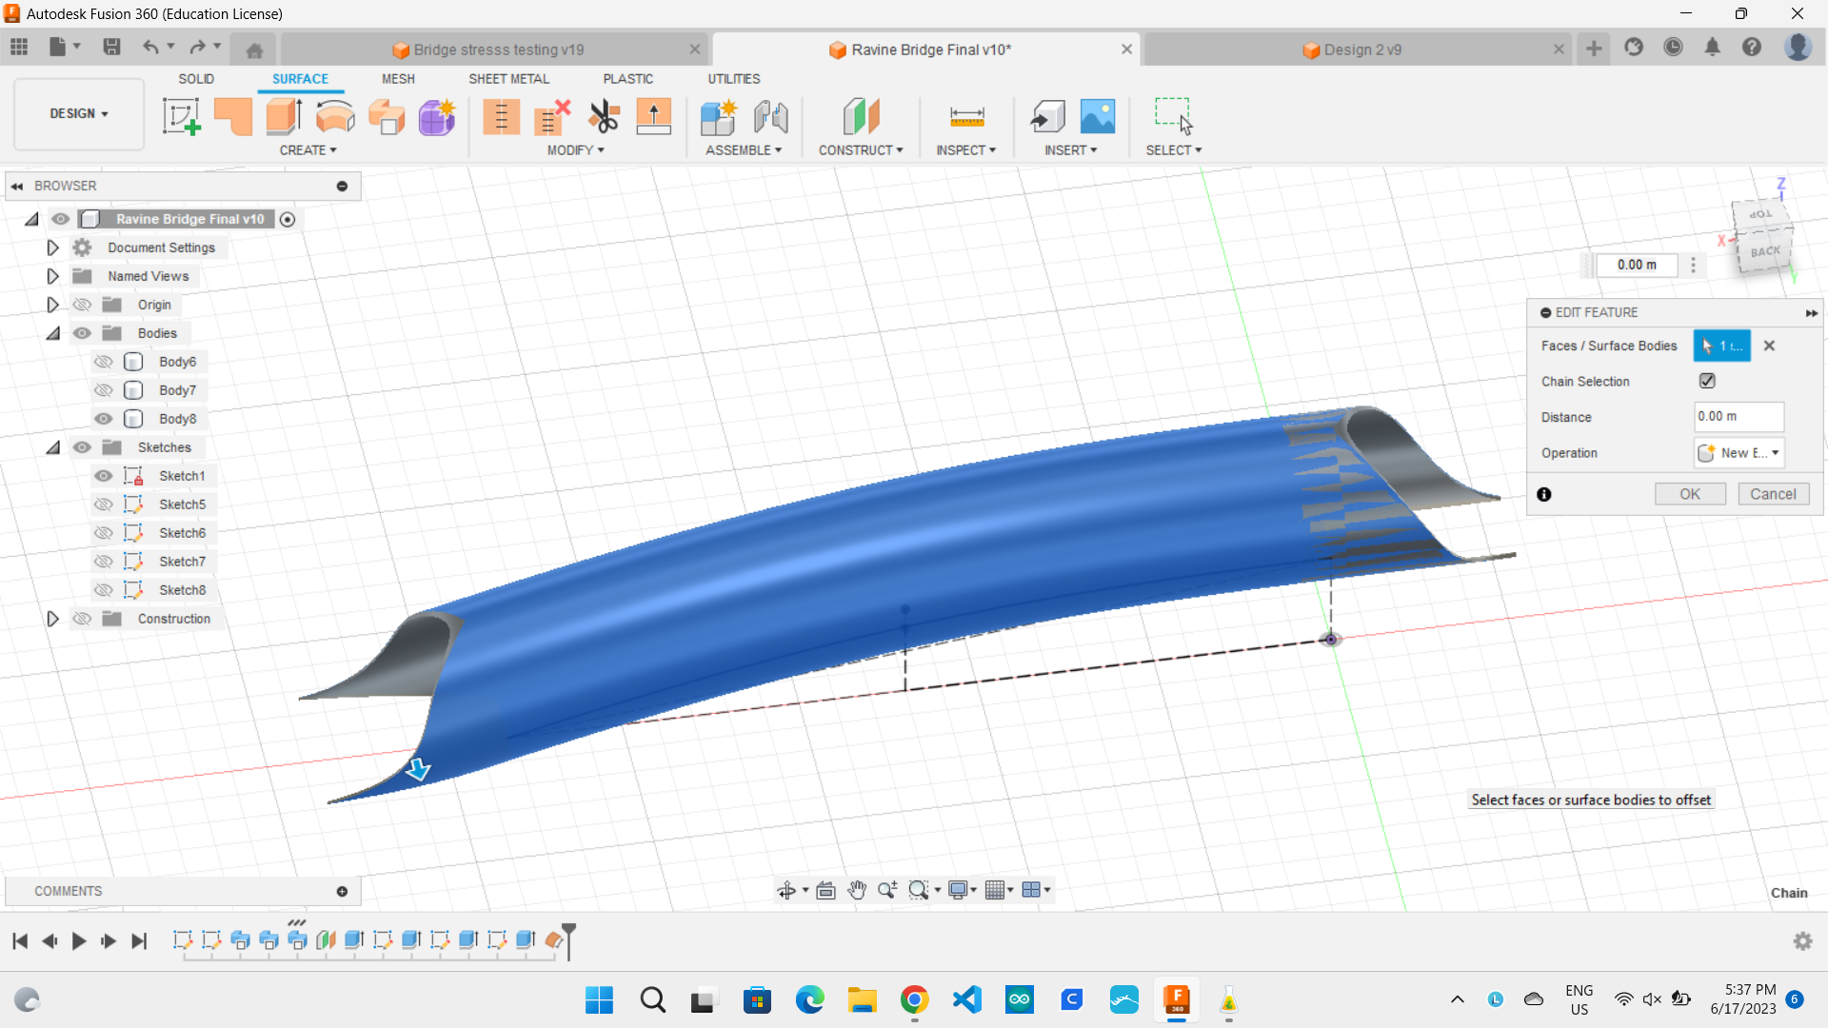Click the Loft surface create icon
1828x1028 pixels.
(387, 115)
